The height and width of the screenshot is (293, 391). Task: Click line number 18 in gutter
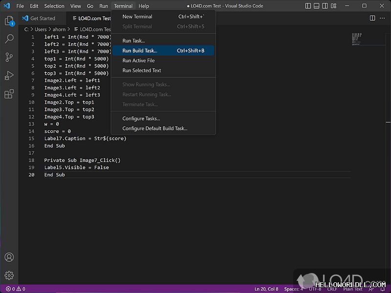[31, 160]
